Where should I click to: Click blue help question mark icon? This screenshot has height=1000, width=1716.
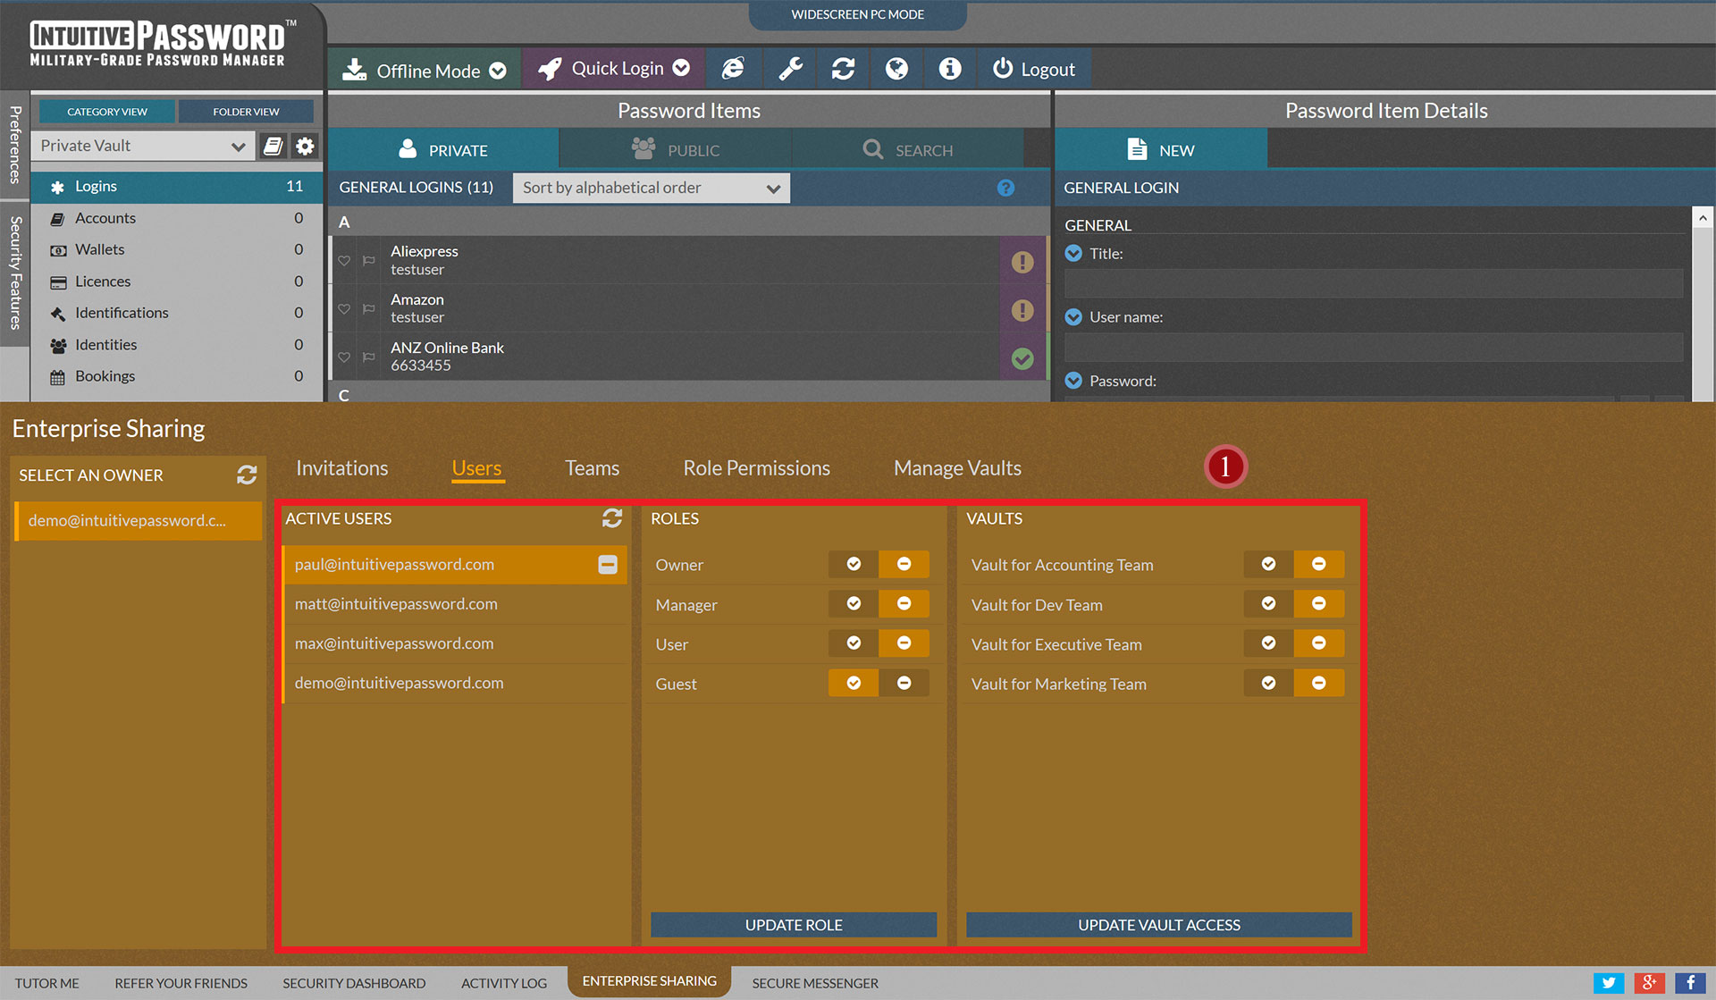click(x=1005, y=188)
